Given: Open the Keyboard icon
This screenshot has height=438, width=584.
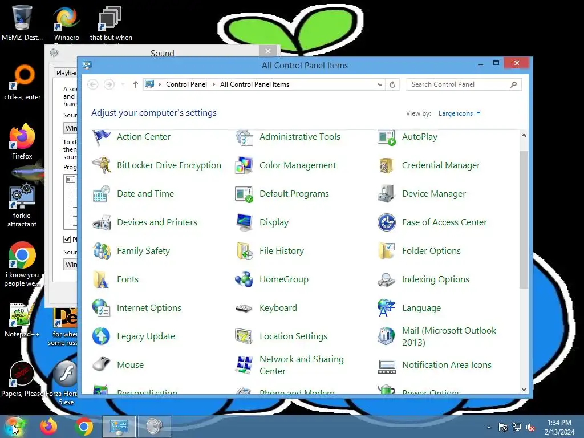Looking at the screenshot, I should (x=244, y=308).
